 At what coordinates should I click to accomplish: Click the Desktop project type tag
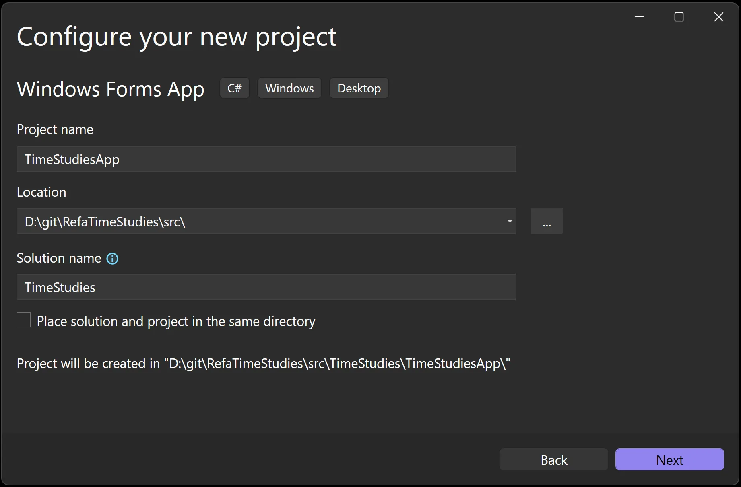click(x=359, y=88)
